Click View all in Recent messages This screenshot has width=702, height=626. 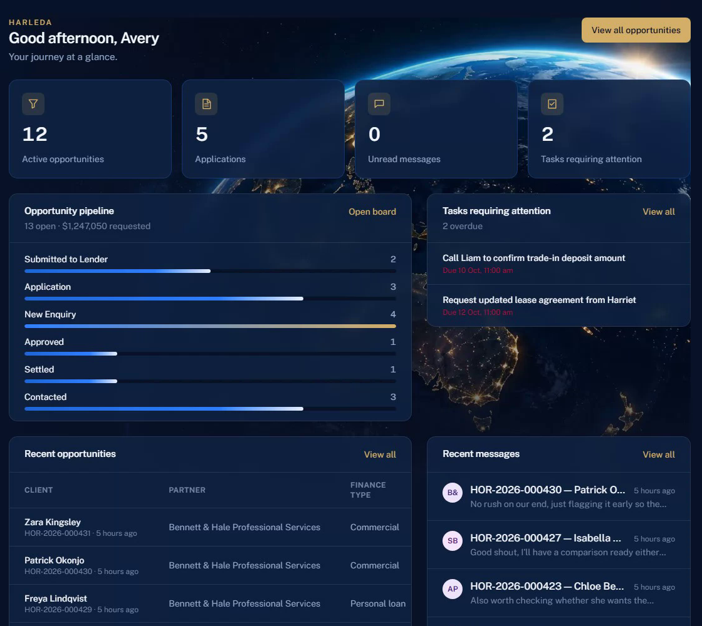(x=659, y=454)
